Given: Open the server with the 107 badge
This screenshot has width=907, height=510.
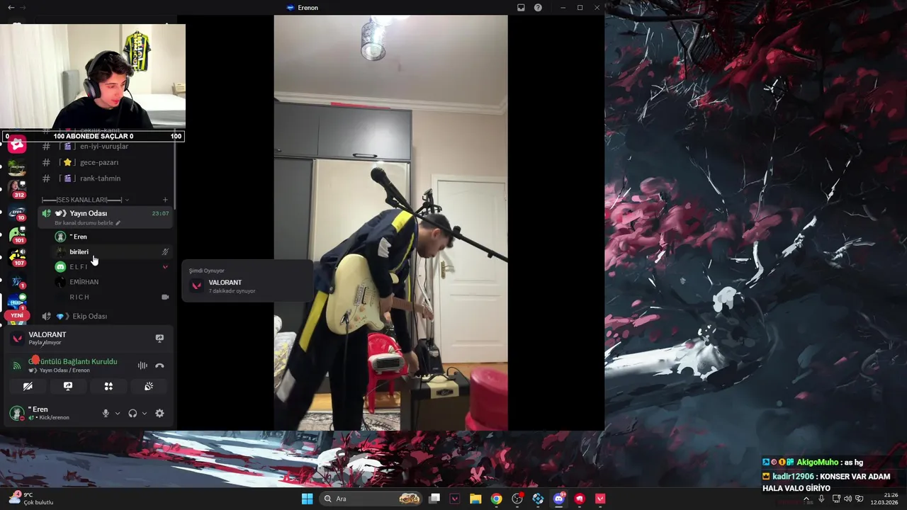Looking at the screenshot, I should [x=17, y=257].
